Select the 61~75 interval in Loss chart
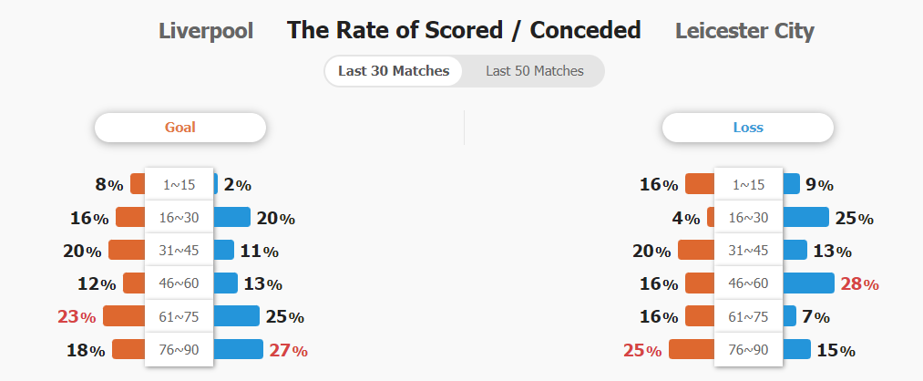923x381 pixels. (x=748, y=316)
